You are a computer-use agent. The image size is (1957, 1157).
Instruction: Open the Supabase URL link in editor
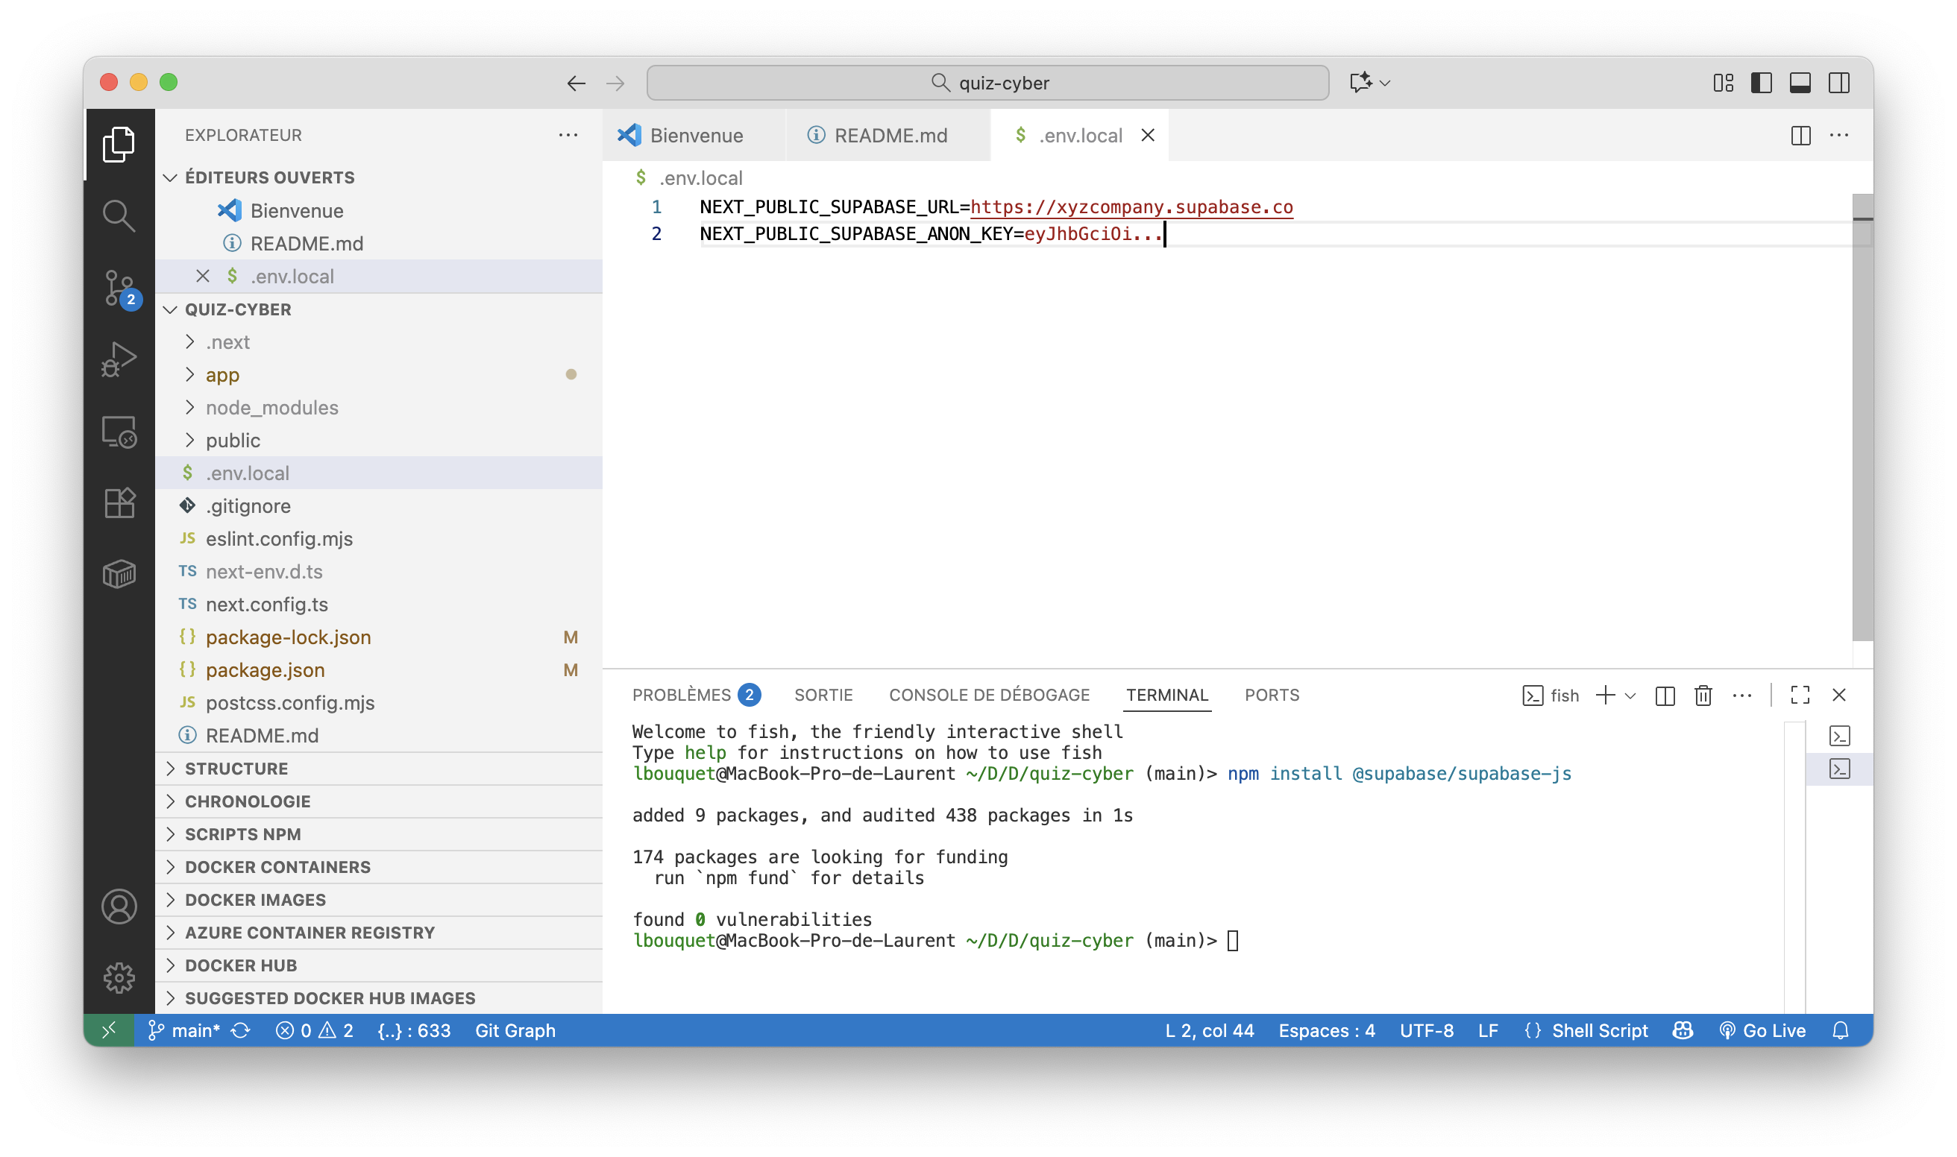pos(1131,207)
